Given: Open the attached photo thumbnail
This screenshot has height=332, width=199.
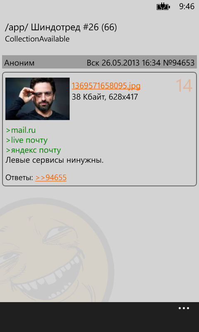Looking at the screenshot, I should (37, 99).
